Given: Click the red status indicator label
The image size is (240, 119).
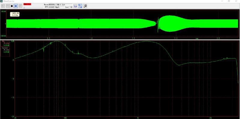Looking at the screenshot, I should point(27,4).
